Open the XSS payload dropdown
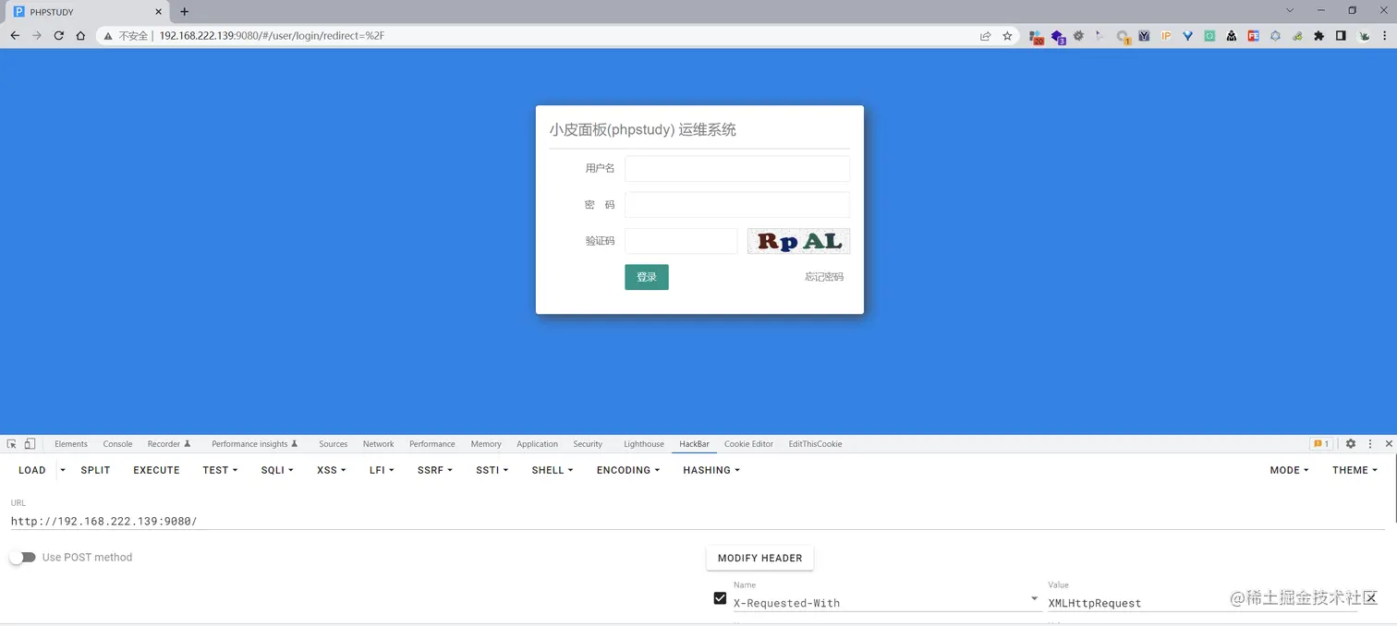Viewport: 1397px width, 626px height. coord(330,470)
